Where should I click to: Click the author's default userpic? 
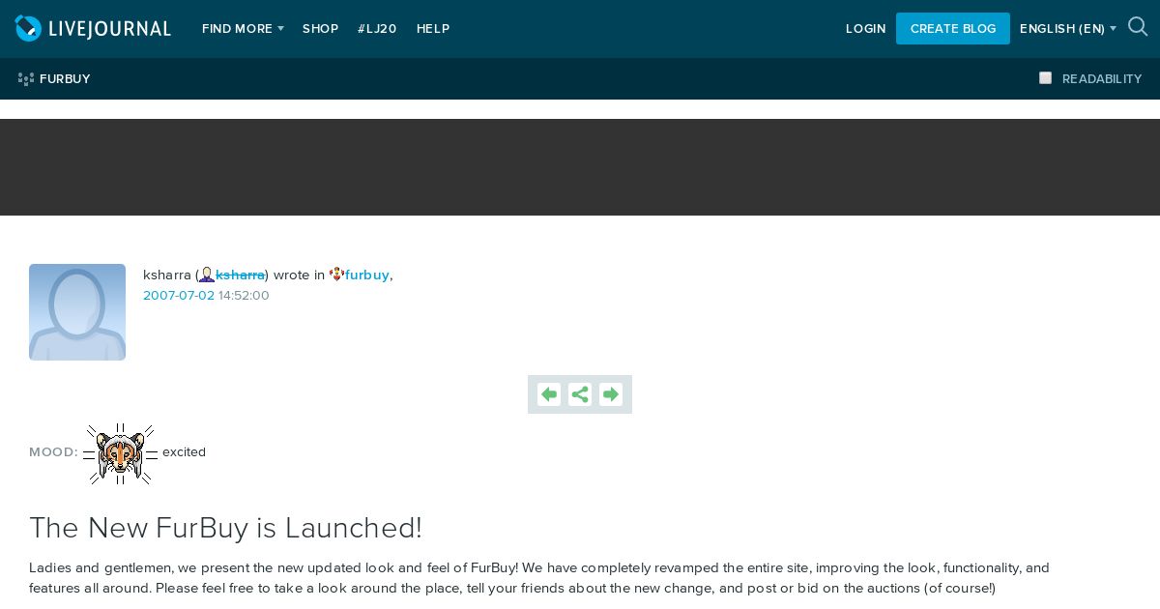click(77, 312)
